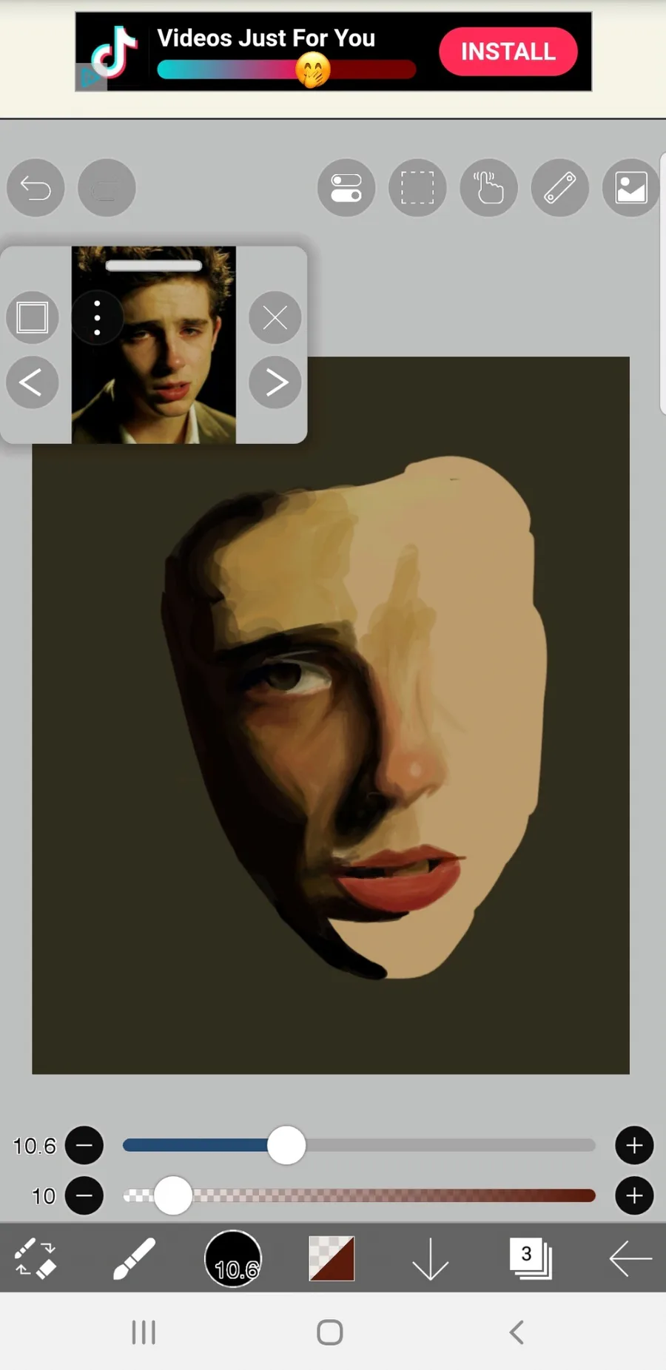
Task: Tap the white handle bar on the reference window
Action: [154, 266]
